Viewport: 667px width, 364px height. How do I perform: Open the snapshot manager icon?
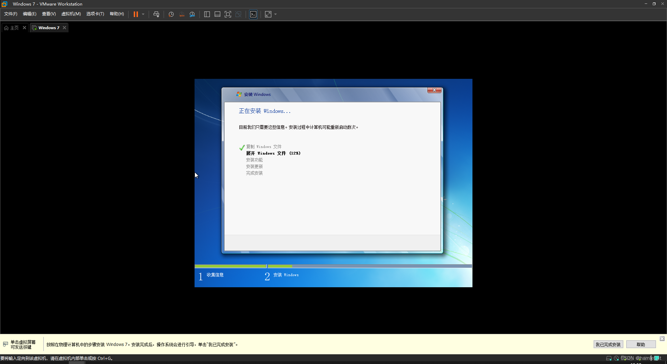(192, 14)
